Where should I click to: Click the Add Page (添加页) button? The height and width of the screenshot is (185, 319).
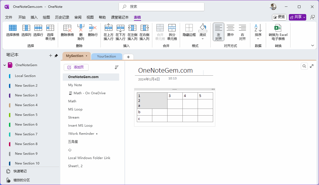click(x=76, y=67)
